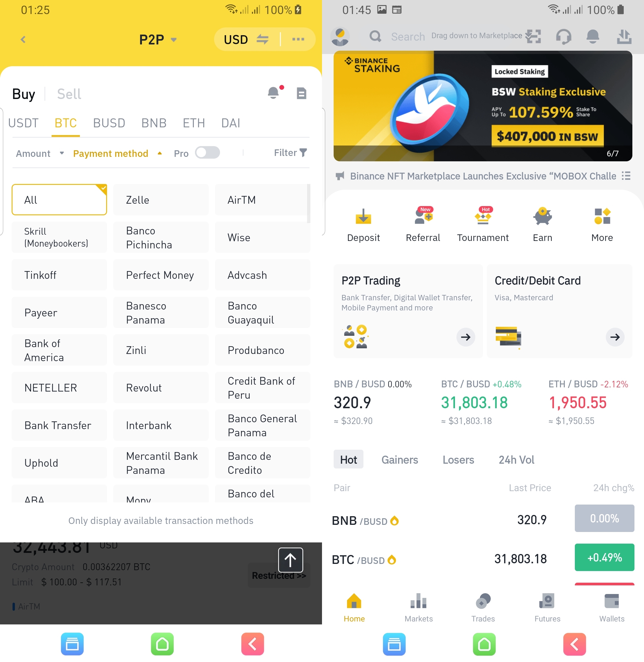
Task: Switch to the Gainers tab on home
Action: pos(400,460)
